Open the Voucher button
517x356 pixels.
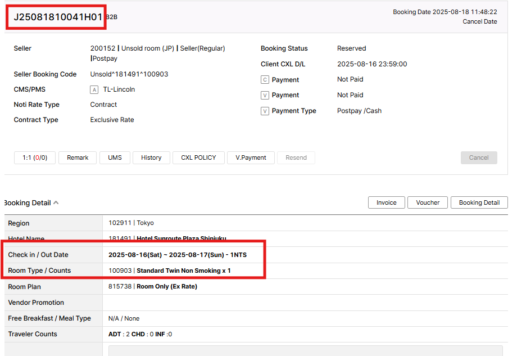(x=428, y=202)
